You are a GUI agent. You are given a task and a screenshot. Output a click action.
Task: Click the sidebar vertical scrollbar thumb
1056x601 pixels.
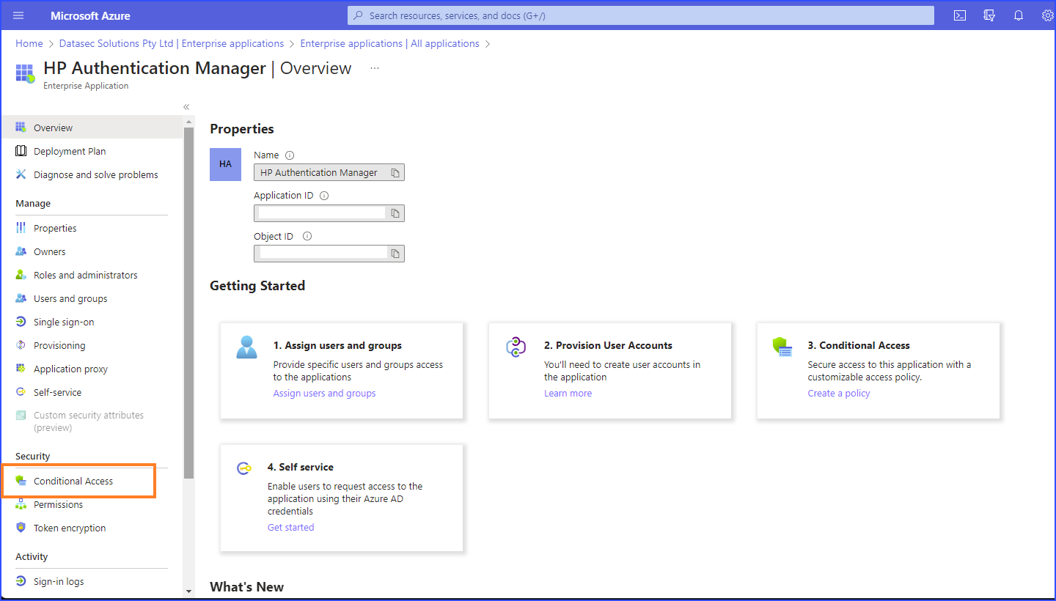click(x=188, y=303)
